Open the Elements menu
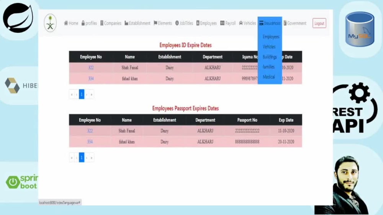Image resolution: width=383 pixels, height=215 pixels. pos(163,23)
